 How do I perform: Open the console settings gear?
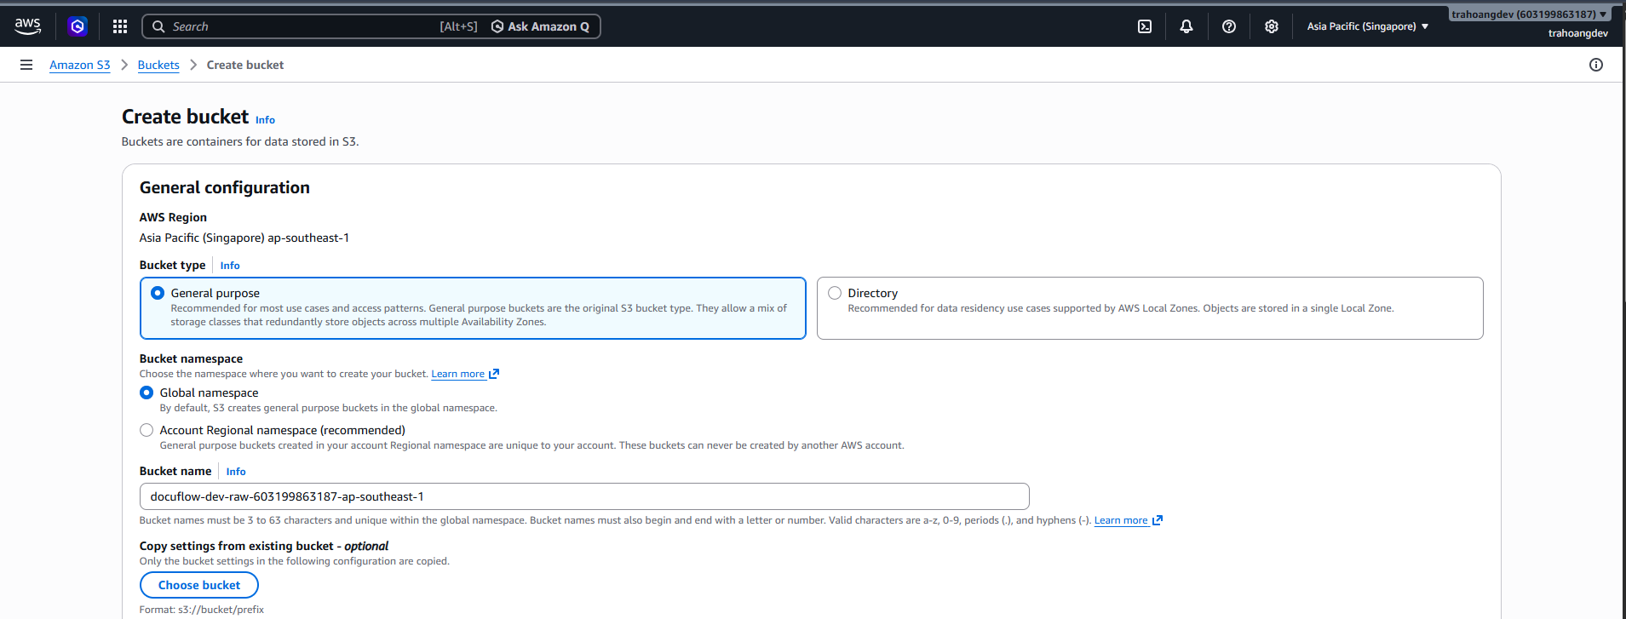(x=1272, y=26)
